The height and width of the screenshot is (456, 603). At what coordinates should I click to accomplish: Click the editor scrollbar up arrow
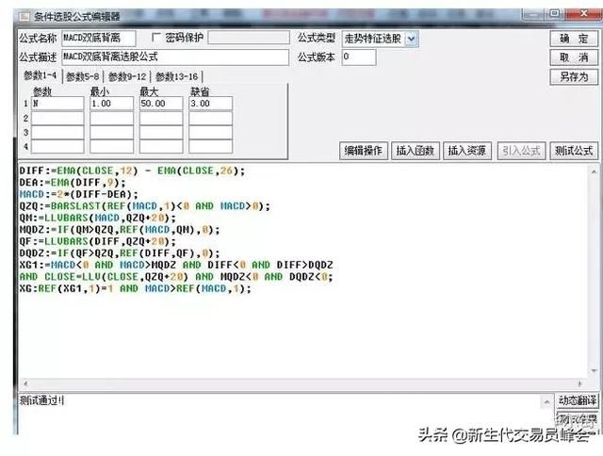pyautogui.click(x=594, y=171)
